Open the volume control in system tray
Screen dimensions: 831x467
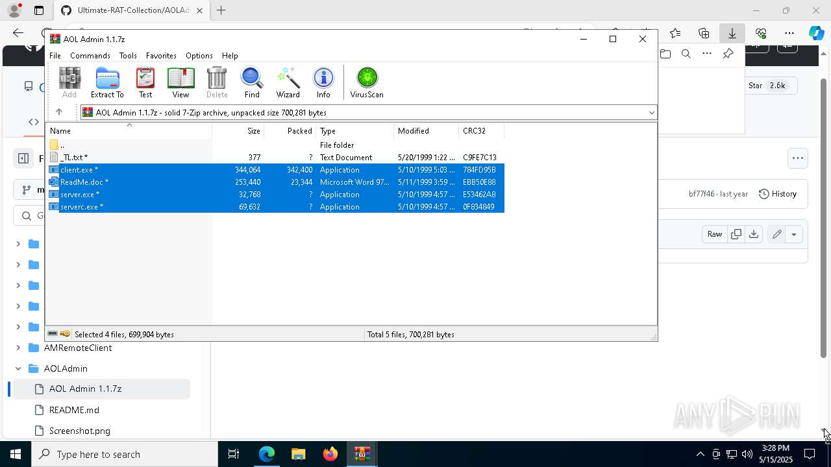click(x=747, y=454)
